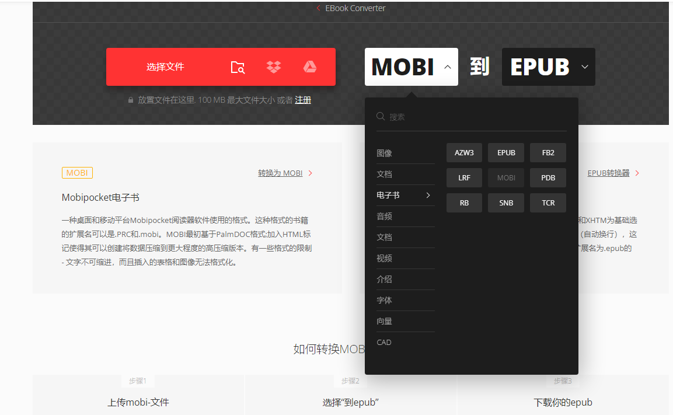Collapse the MOBI source format dropdown
This screenshot has width=673, height=415.
click(448, 67)
